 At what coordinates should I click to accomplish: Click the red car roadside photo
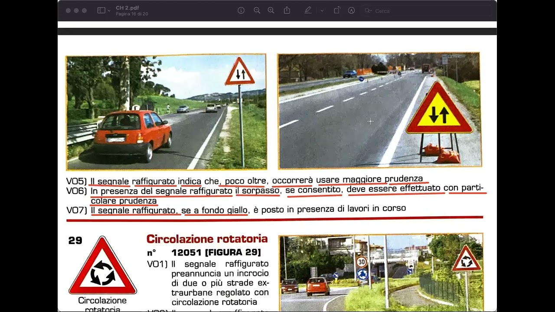tap(166, 112)
